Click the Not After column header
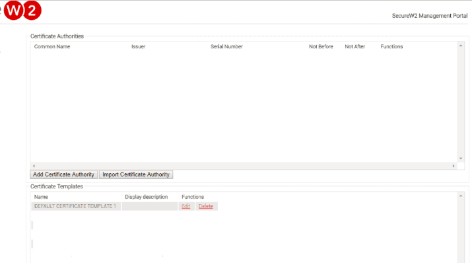 coord(355,46)
